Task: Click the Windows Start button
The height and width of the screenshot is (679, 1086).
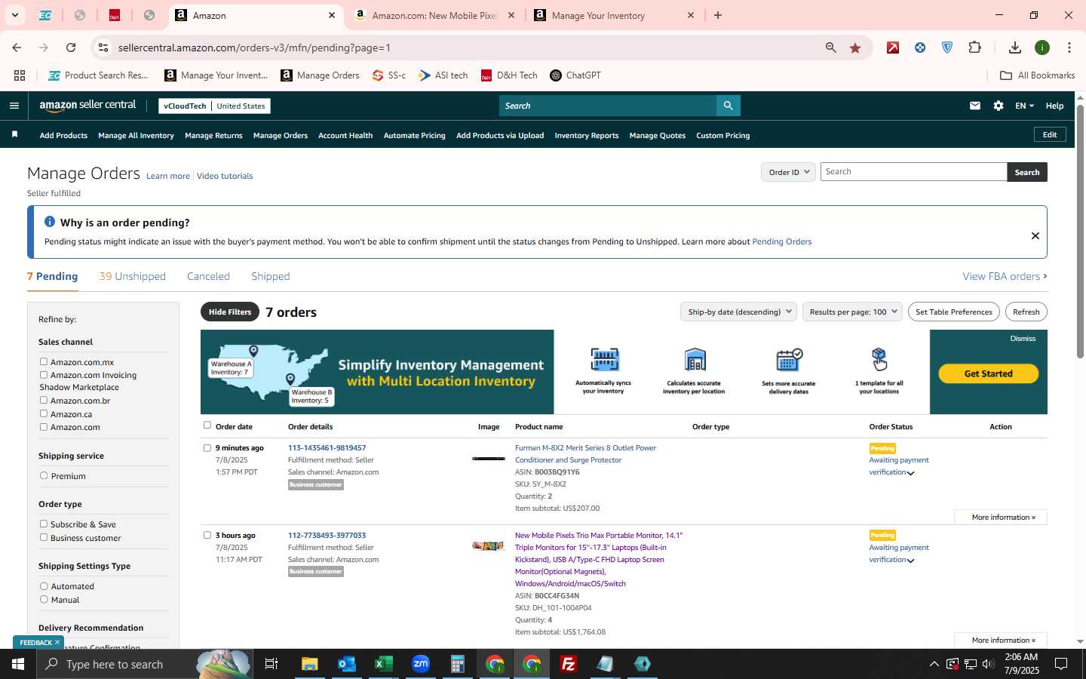Action: tap(18, 664)
